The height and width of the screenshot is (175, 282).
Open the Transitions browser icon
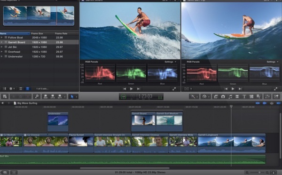[237, 97]
